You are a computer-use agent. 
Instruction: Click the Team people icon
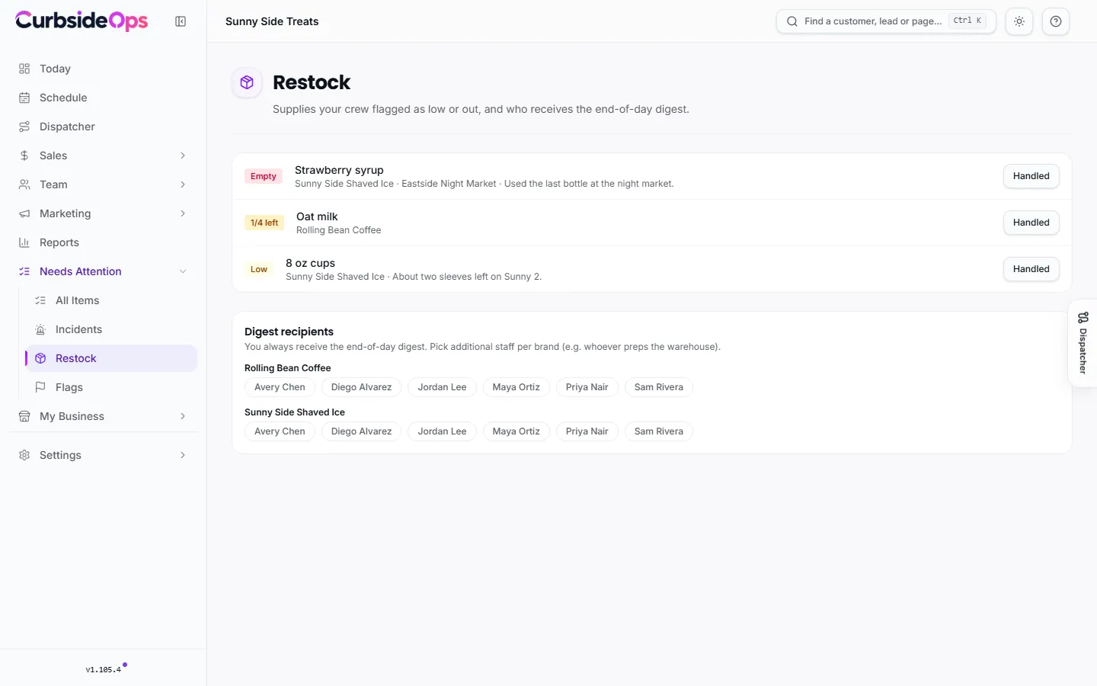pyautogui.click(x=24, y=184)
